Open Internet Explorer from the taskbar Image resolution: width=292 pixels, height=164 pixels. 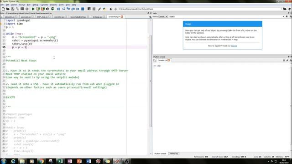[13, 161]
